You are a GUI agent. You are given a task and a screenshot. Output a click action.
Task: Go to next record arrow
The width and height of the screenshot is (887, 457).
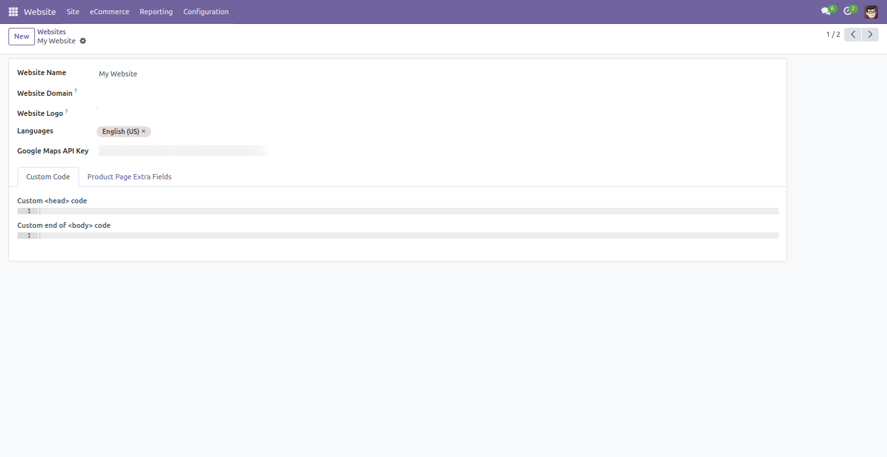(x=870, y=34)
